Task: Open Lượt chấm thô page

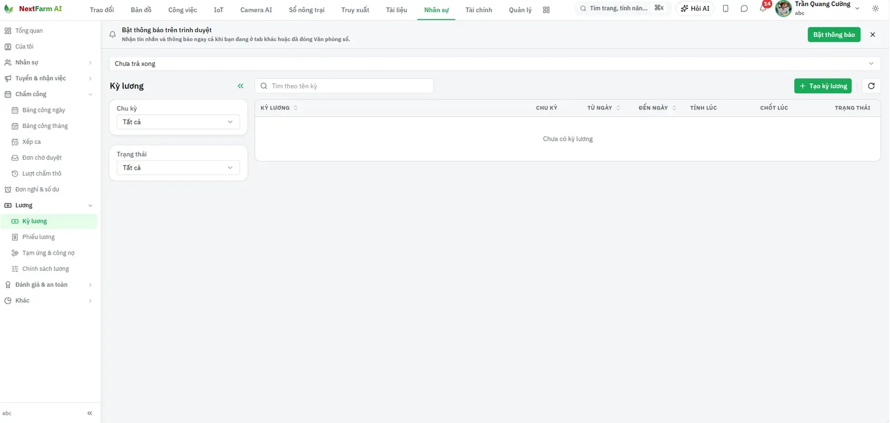Action: pos(49,173)
